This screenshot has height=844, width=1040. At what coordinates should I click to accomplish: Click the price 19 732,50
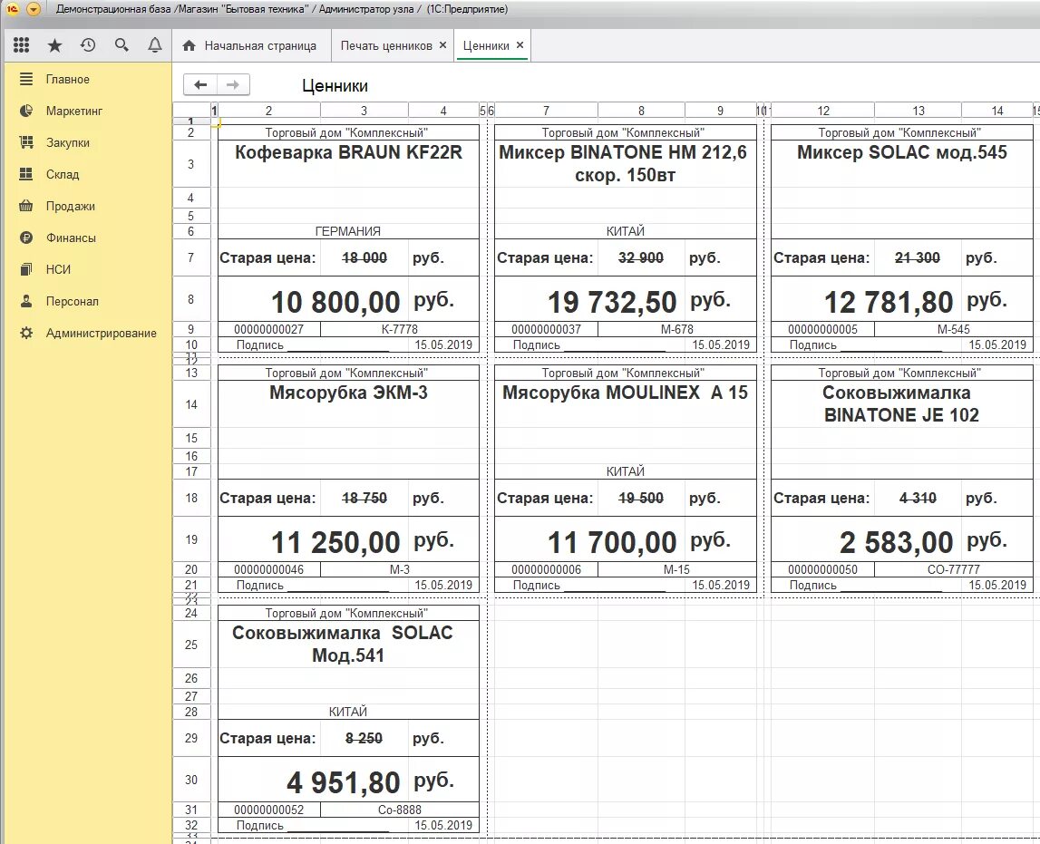(612, 302)
